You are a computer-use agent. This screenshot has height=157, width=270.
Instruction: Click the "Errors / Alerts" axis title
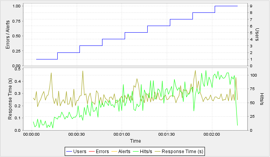click(x=8, y=34)
